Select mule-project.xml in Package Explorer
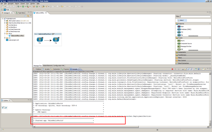 click(12, 40)
